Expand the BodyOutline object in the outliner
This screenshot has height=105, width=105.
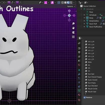[x=84, y=21]
